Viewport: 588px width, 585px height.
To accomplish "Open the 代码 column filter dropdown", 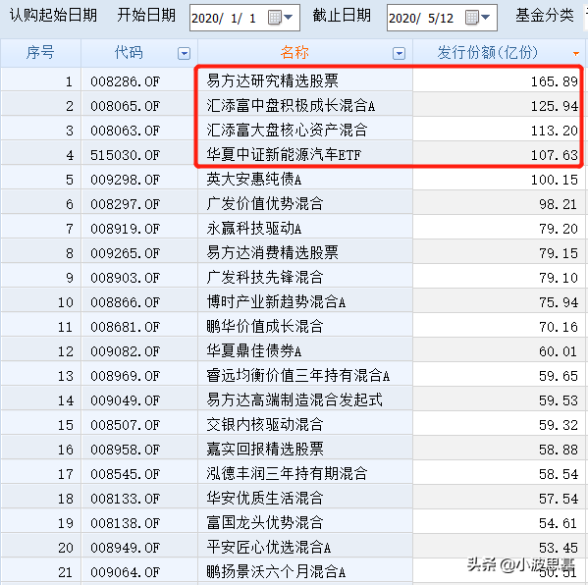I will pyautogui.click(x=184, y=54).
